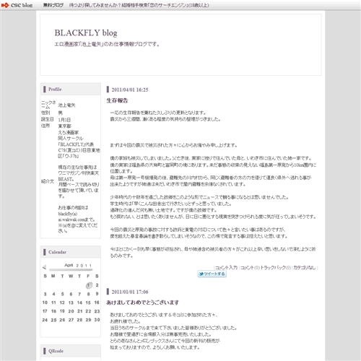The height and width of the screenshot is (361, 361).
Task: Open the あけましておめでとうございます post title
Action: 143,303
